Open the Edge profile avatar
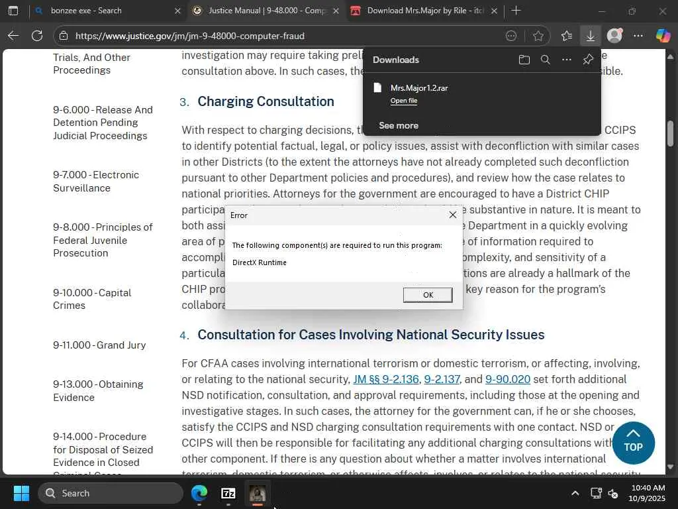This screenshot has height=509, width=678. (614, 36)
